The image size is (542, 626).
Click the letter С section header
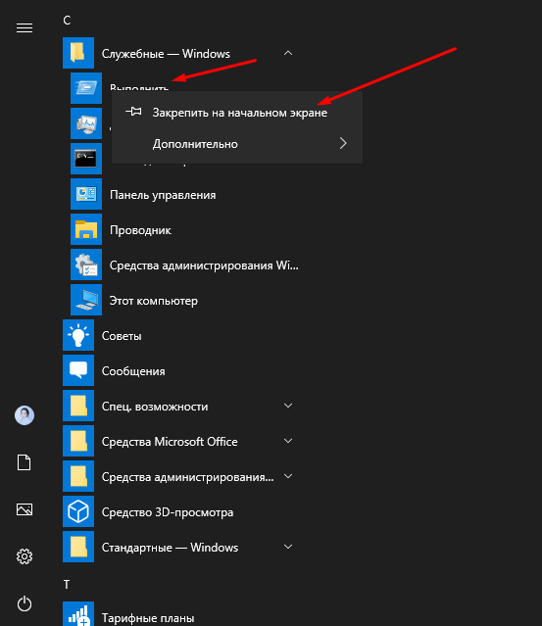coord(67,21)
